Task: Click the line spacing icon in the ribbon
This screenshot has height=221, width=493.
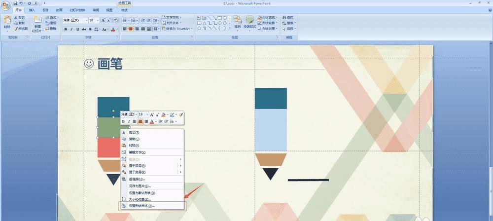Action: pos(156,20)
